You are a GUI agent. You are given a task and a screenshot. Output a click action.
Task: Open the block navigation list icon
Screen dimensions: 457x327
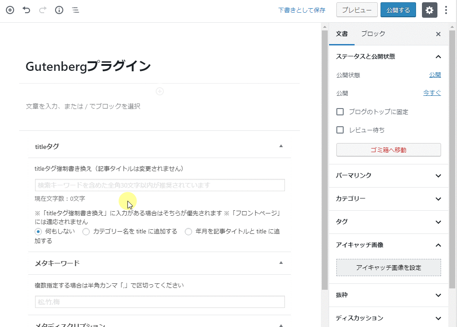[76, 10]
